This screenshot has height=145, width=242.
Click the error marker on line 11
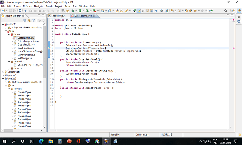point(49,48)
